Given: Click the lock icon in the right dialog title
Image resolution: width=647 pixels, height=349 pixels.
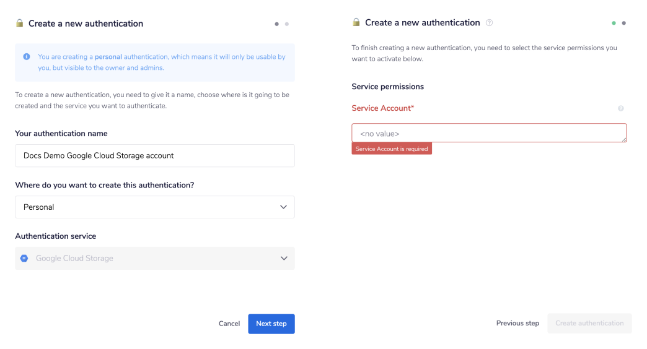Looking at the screenshot, I should [x=356, y=22].
